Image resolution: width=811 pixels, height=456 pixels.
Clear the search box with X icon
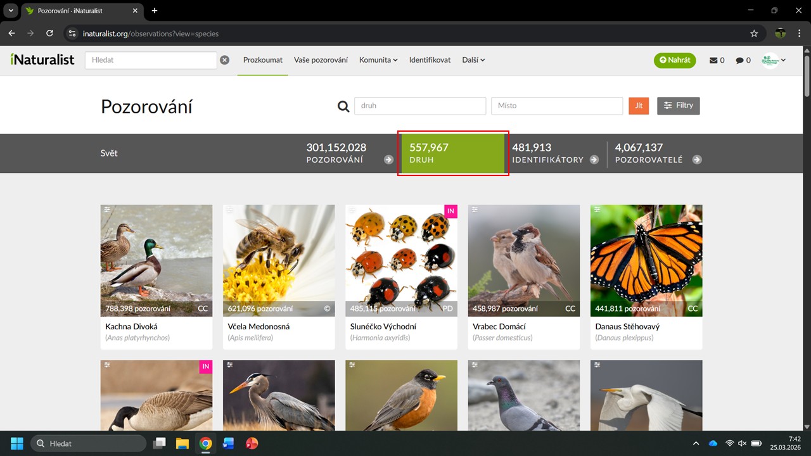point(224,60)
